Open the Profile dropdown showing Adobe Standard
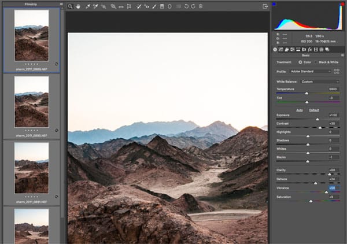Screen dimensions: 347x244 coord(310,72)
